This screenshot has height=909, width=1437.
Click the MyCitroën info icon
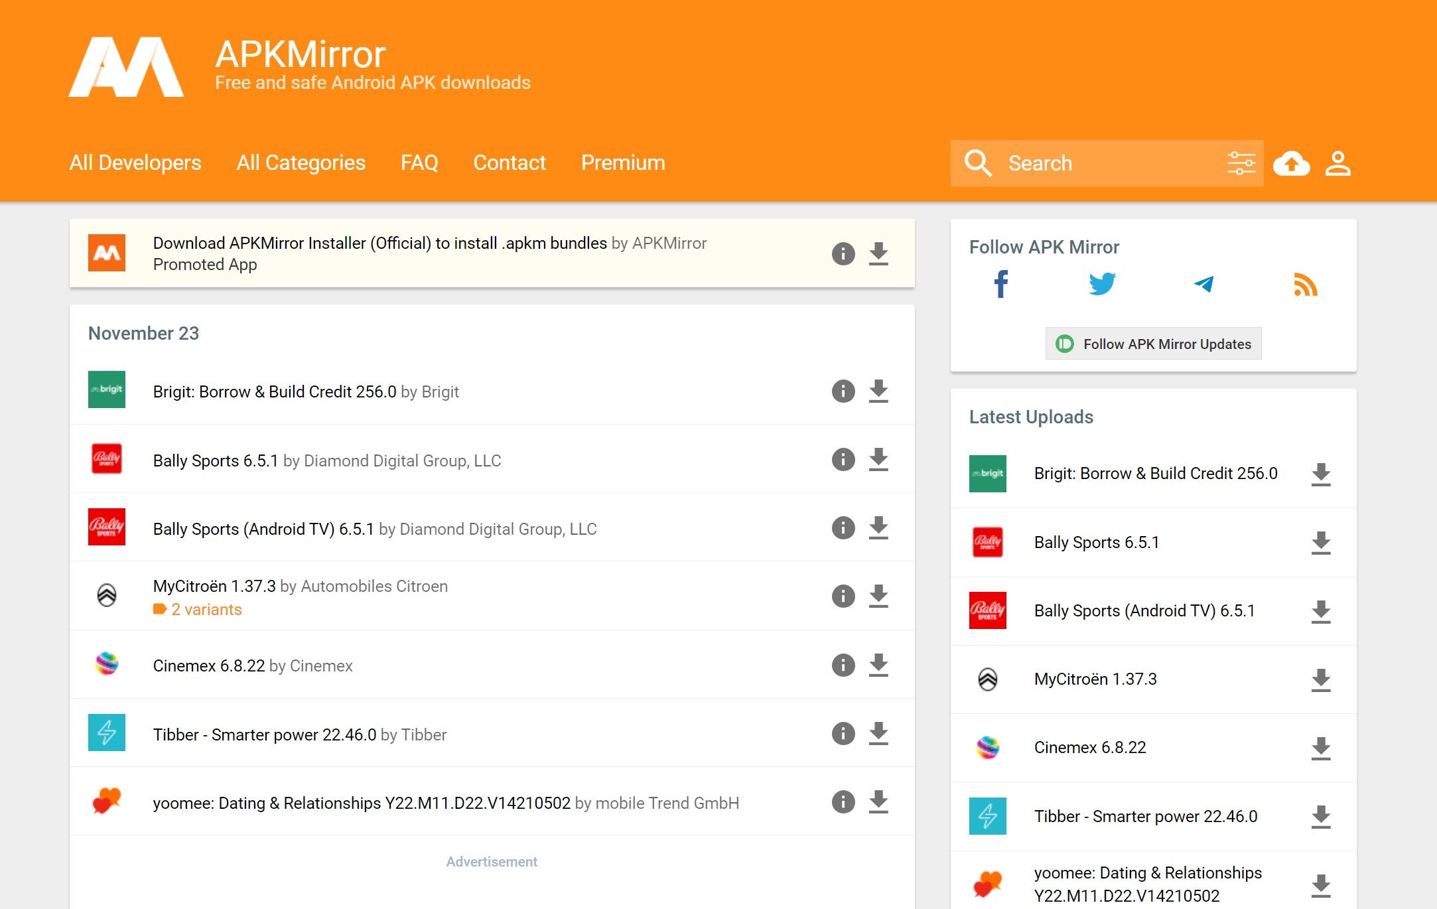click(x=844, y=597)
